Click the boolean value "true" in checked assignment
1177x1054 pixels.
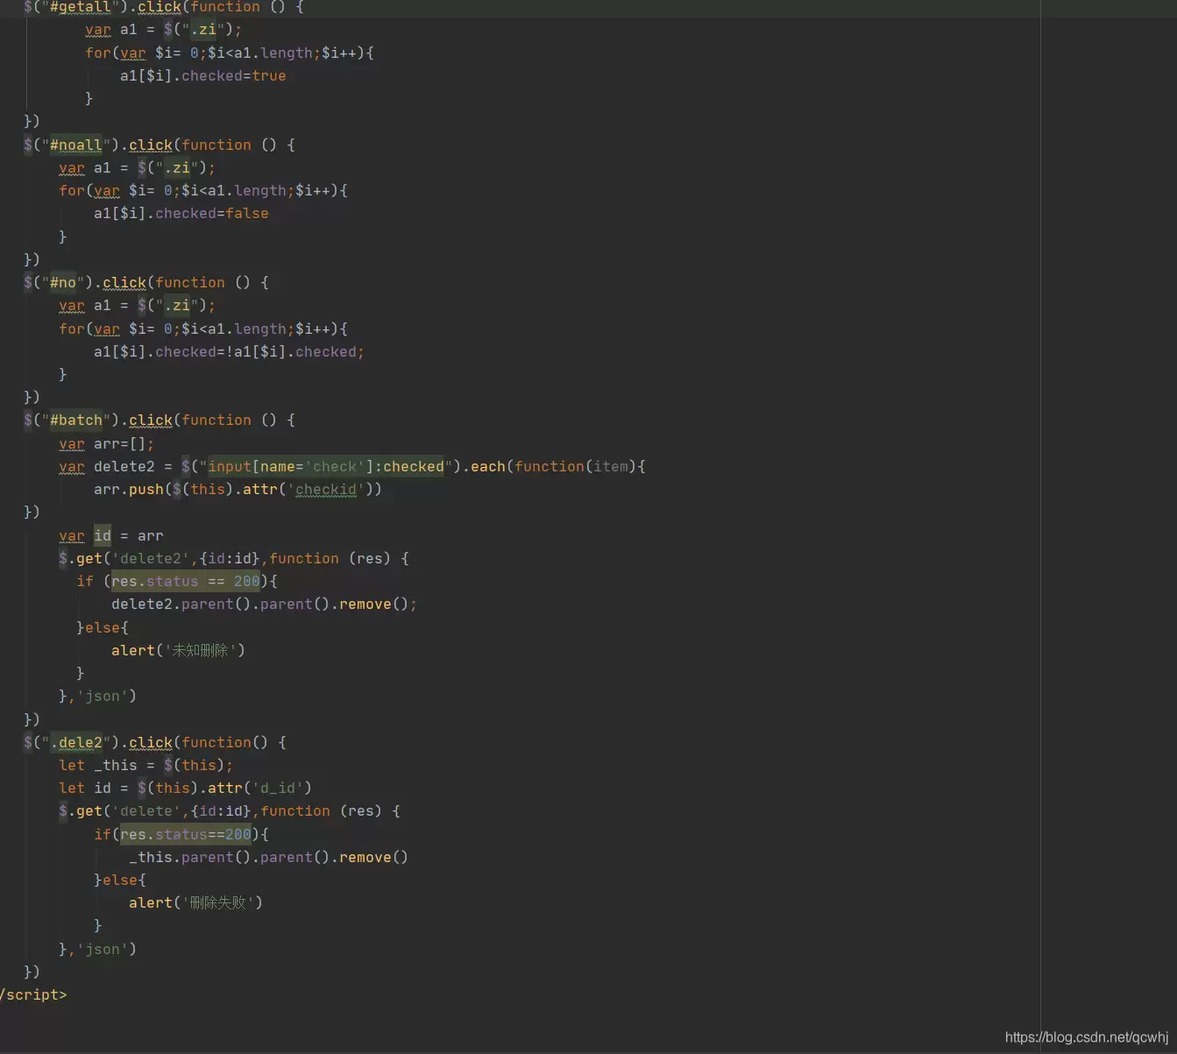tap(269, 75)
